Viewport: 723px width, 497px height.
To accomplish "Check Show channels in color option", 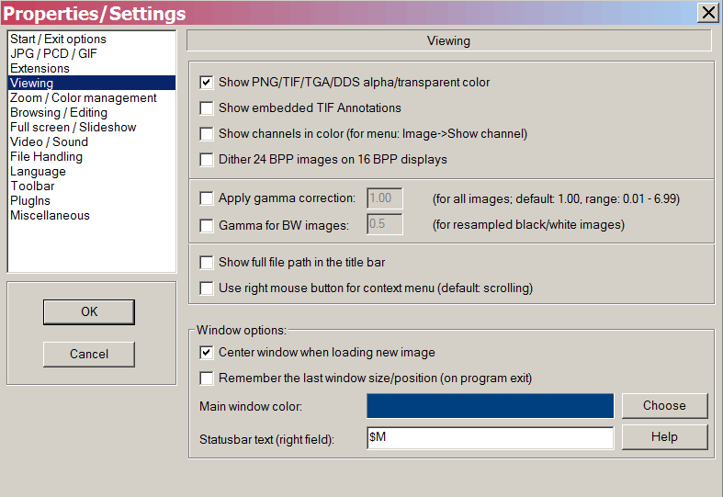I will click(207, 134).
